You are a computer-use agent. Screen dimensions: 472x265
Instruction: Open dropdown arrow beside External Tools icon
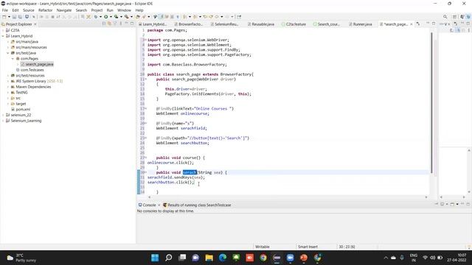coord(131,17)
